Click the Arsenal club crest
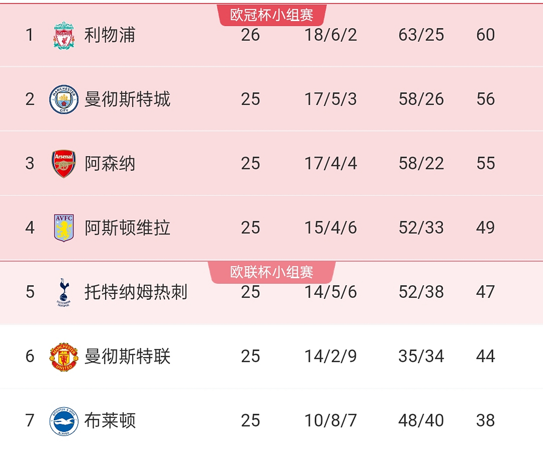The image size is (543, 449). coord(64,164)
